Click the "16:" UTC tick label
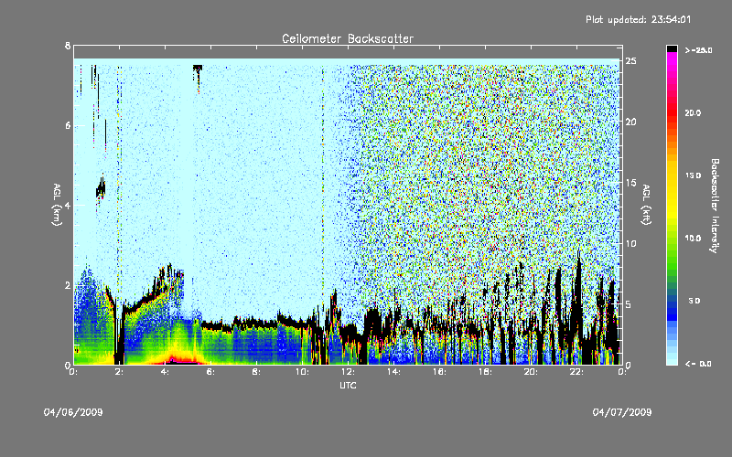The image size is (732, 457). tap(439, 372)
